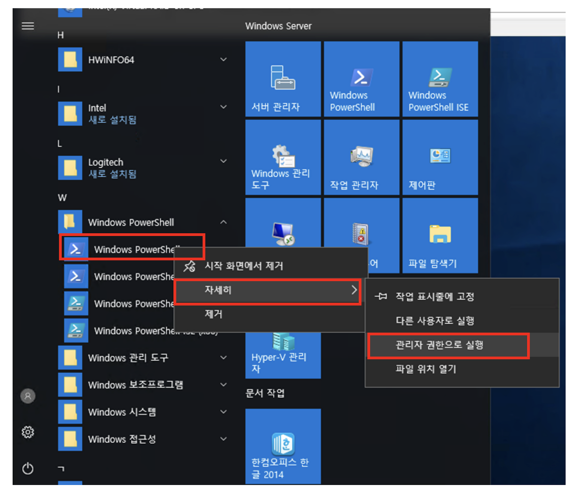Click the 문서 작업 group title
Image resolution: width=579 pixels, height=494 pixels.
coord(265,393)
